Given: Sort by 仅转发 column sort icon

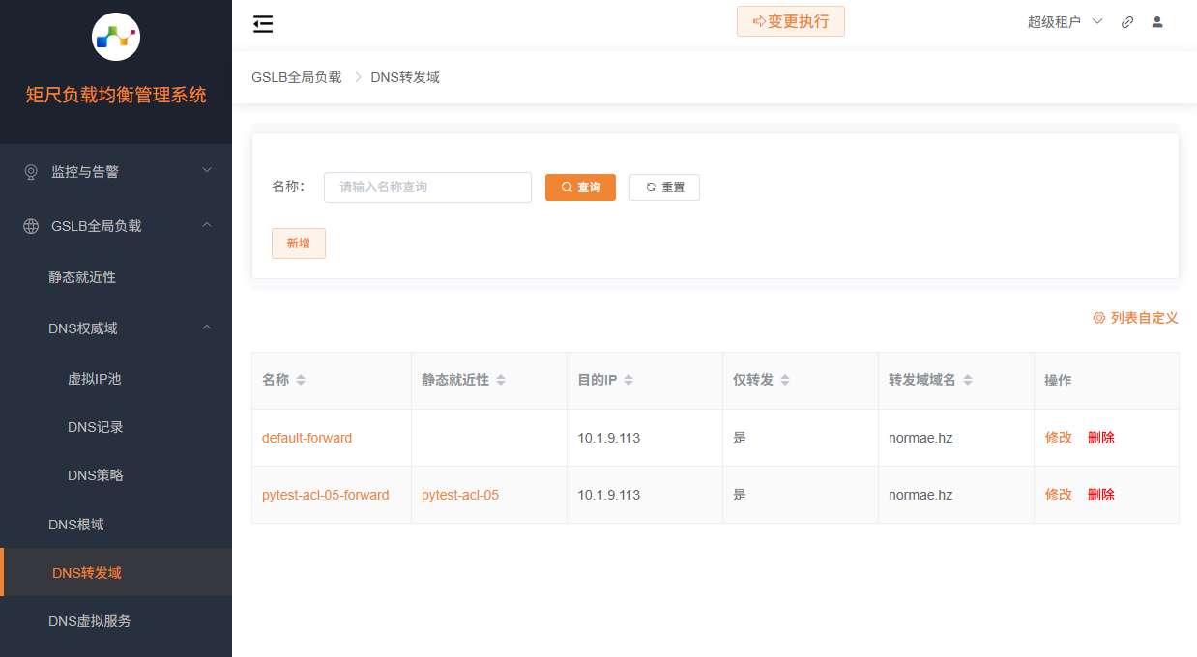Looking at the screenshot, I should point(785,381).
